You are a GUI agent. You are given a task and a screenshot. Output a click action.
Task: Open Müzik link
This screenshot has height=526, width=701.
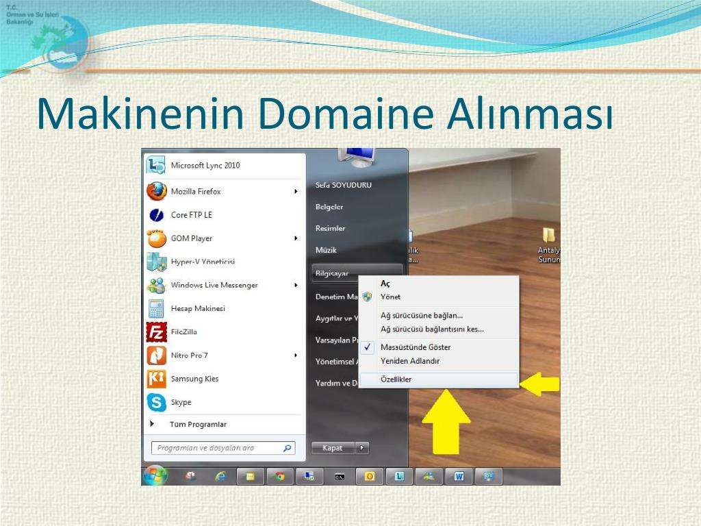(x=326, y=251)
